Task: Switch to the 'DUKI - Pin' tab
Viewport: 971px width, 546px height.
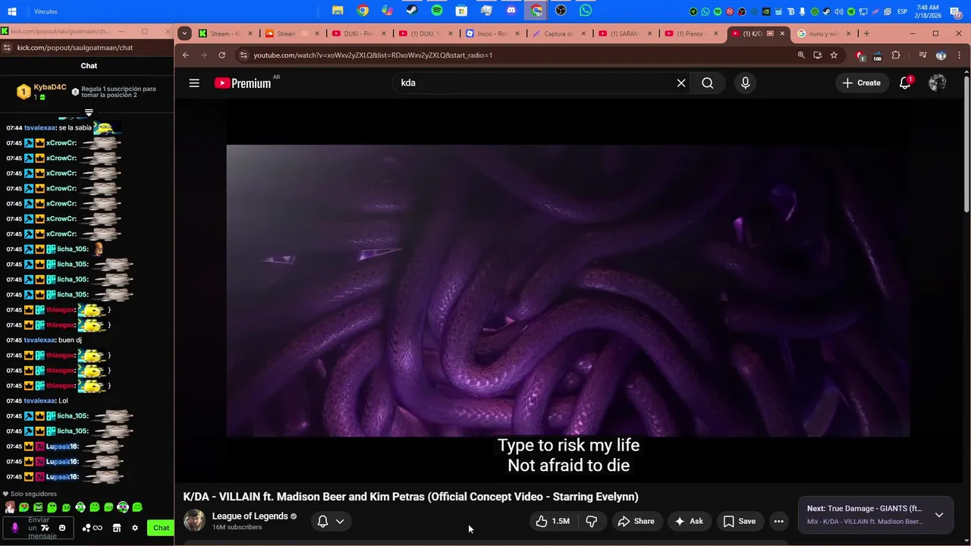Action: (x=359, y=33)
